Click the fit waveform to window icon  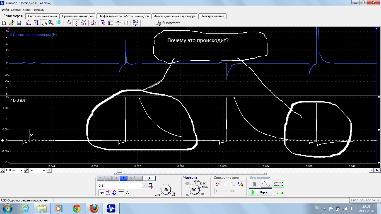click(59, 23)
